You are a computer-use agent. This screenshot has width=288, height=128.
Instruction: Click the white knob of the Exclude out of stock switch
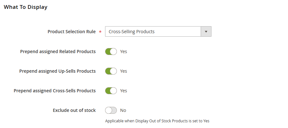click(108, 110)
